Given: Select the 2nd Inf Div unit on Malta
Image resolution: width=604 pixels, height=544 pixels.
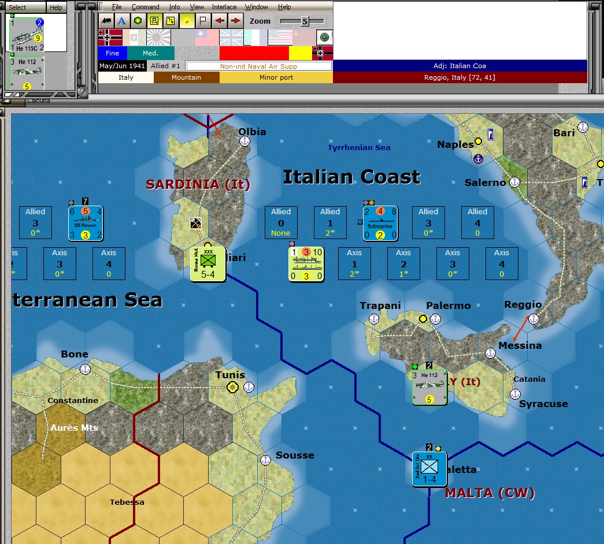Looking at the screenshot, I should [x=429, y=469].
